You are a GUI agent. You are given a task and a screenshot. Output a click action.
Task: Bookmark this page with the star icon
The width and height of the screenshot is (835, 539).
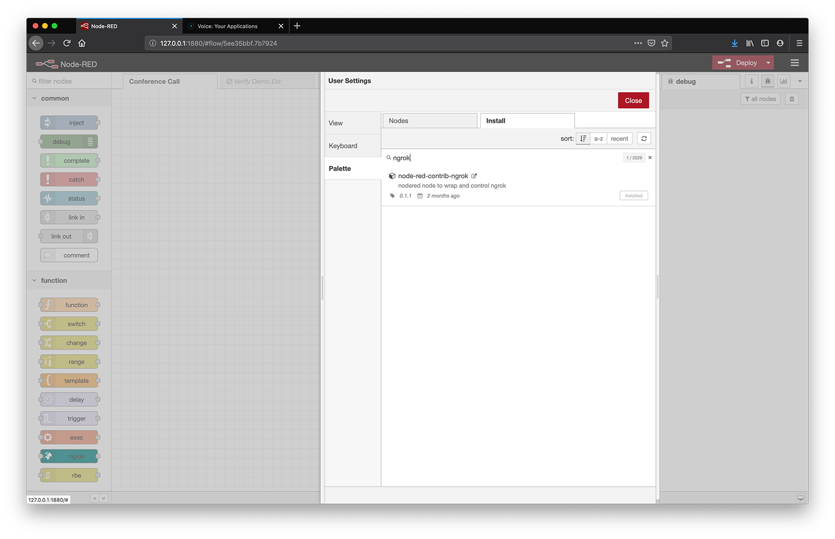pyautogui.click(x=664, y=43)
